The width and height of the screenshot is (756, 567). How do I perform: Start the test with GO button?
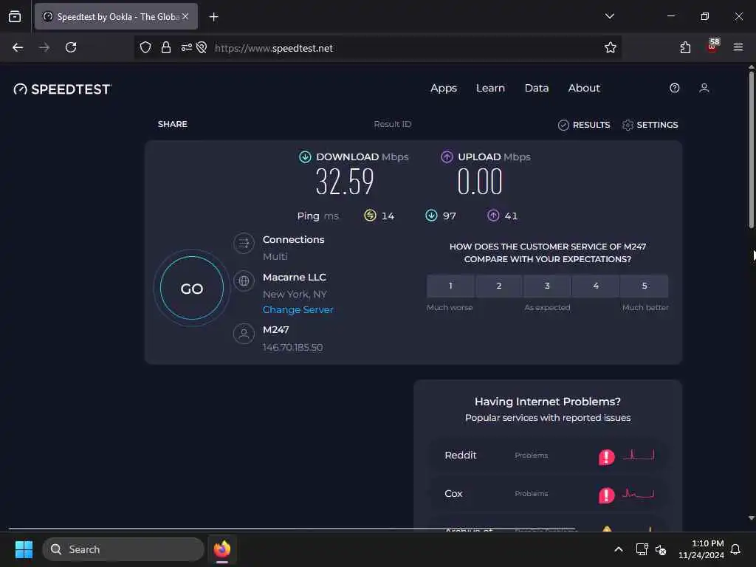point(192,289)
